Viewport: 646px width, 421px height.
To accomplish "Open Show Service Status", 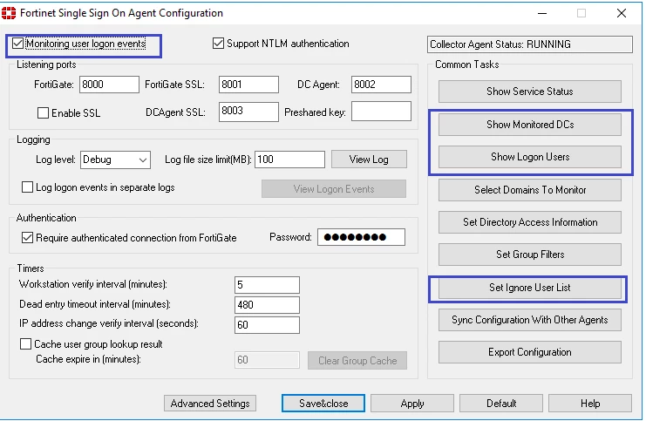I will pyautogui.click(x=530, y=92).
